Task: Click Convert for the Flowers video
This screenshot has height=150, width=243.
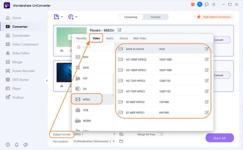Action: 221,40
